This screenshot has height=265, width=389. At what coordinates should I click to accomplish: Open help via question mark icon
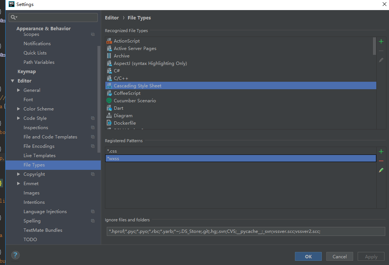click(x=15, y=255)
